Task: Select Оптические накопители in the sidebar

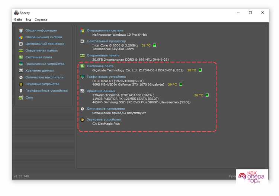Action: 44,77
